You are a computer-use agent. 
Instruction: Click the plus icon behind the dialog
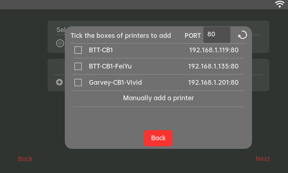[59, 82]
